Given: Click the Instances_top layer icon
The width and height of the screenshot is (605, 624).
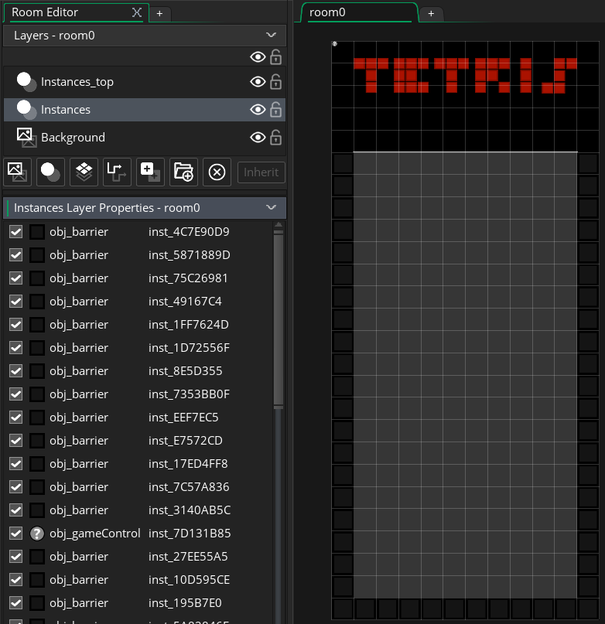Looking at the screenshot, I should tap(26, 82).
